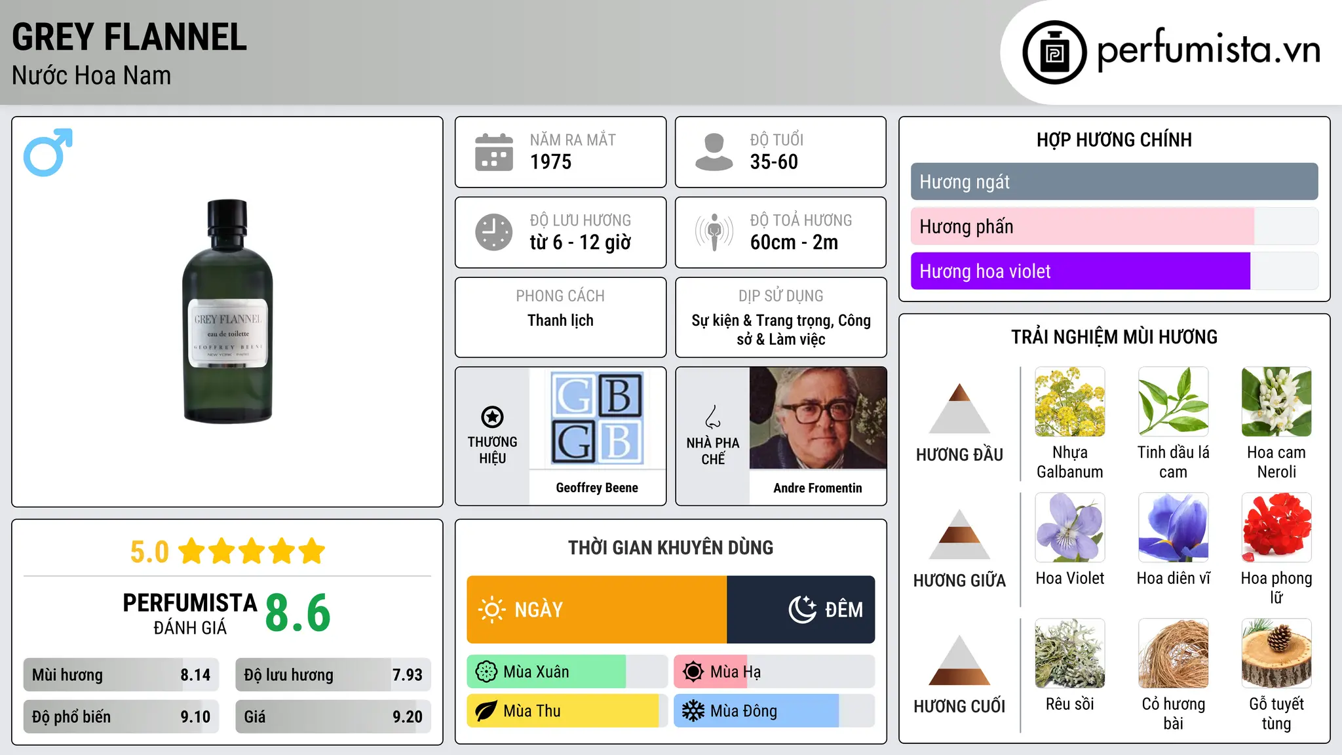Viewport: 1342px width, 755px height.
Task: Click the Hương ngát accord bar
Action: 1115,182
